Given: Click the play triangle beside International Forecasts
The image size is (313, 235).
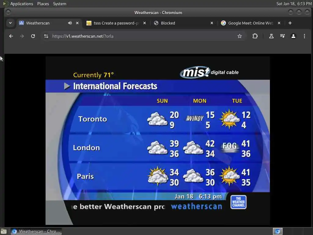Looking at the screenshot, I should coord(67,86).
